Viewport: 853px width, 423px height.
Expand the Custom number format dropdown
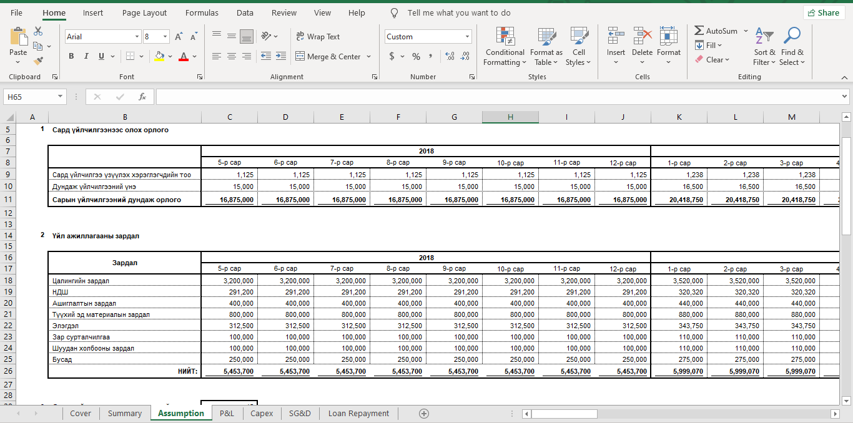point(467,37)
